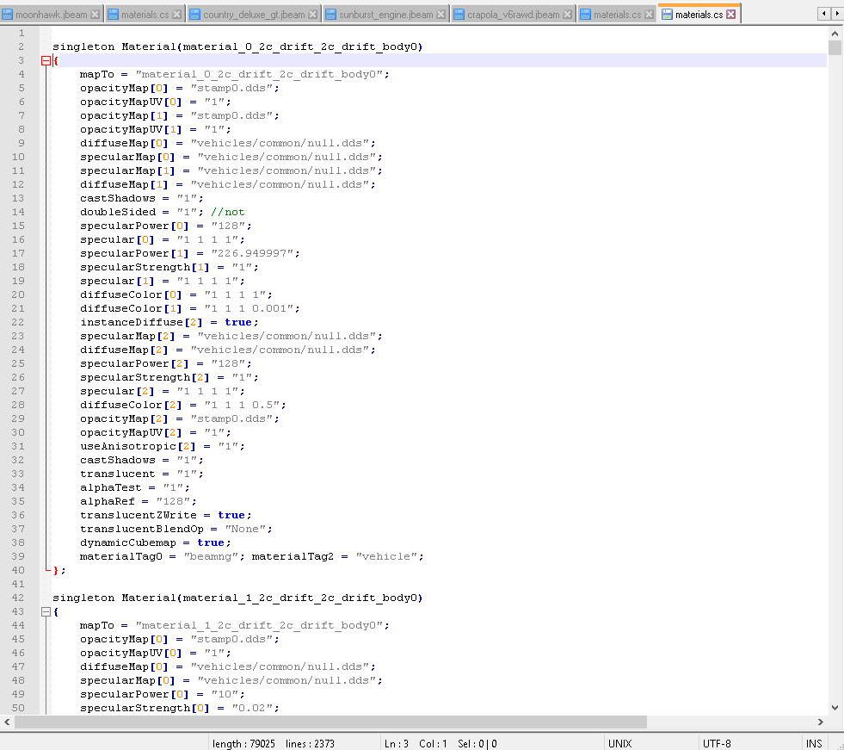Click the file icon on sunburst_engine.jbeam tab
The image size is (844, 750).
point(330,15)
